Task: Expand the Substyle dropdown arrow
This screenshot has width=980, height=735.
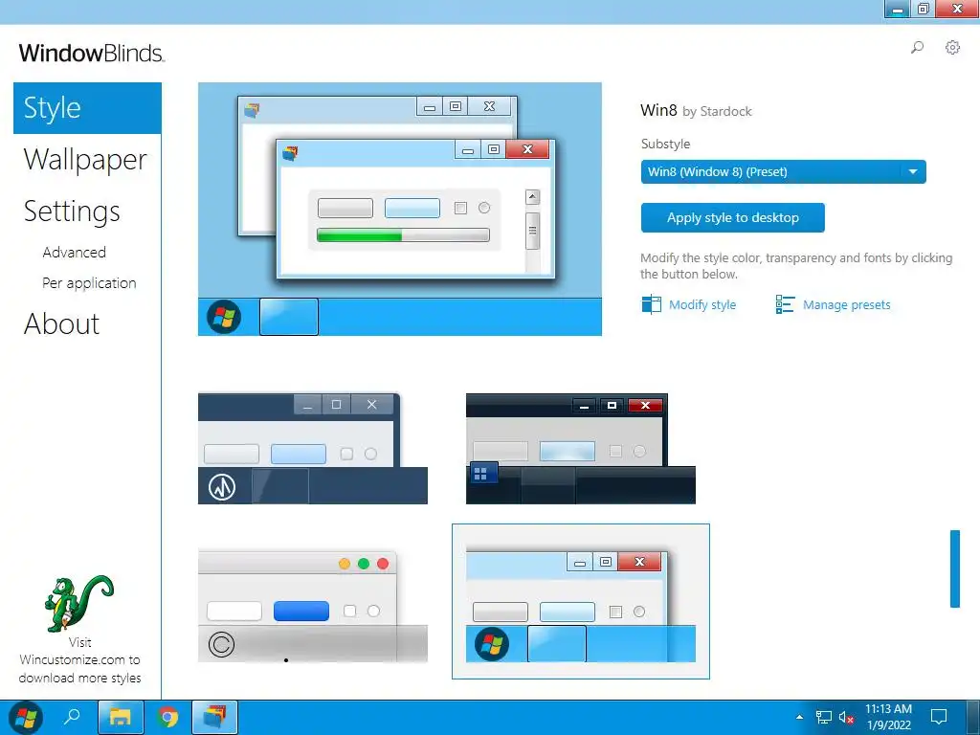Action: [x=913, y=172]
